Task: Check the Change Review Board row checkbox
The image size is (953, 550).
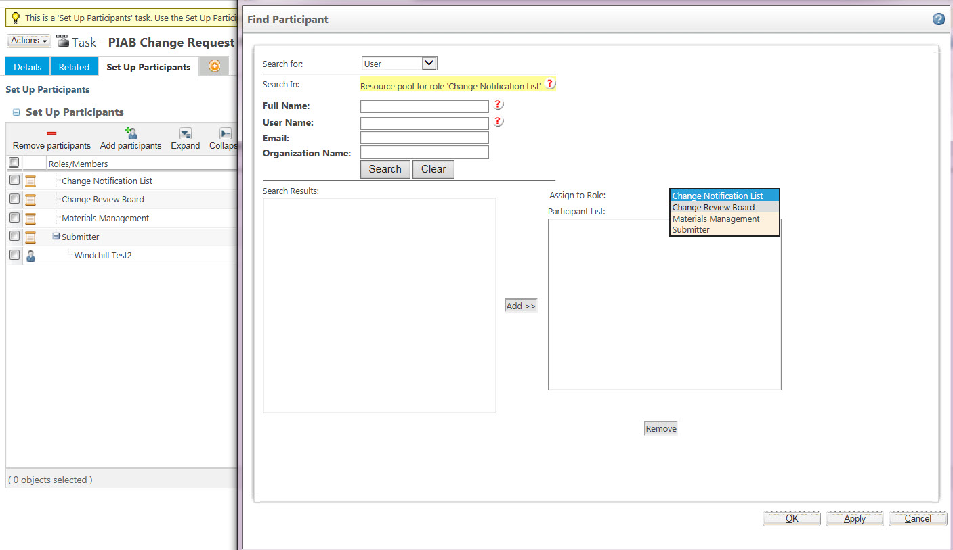Action: [x=14, y=198]
